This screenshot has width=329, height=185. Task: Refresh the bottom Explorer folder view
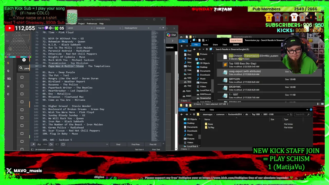(291, 114)
